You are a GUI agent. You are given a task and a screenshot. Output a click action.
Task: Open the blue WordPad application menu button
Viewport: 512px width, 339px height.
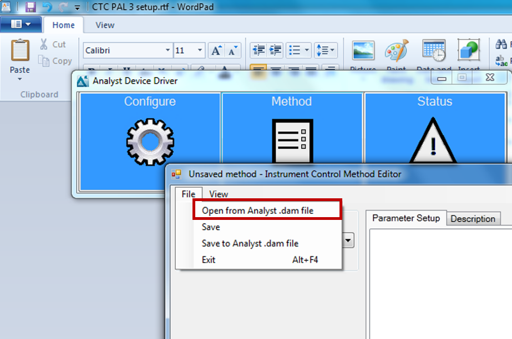pos(21,24)
